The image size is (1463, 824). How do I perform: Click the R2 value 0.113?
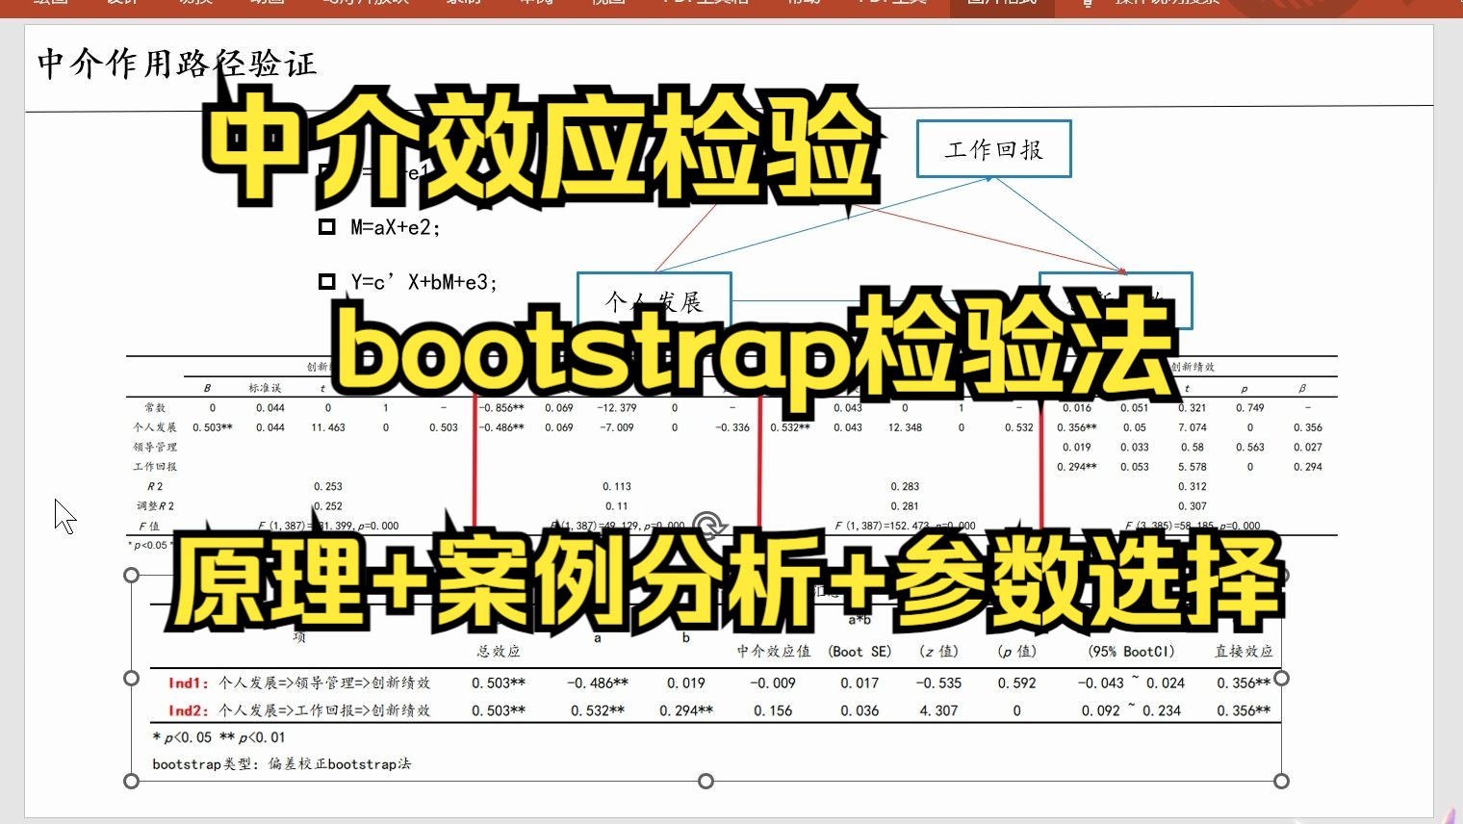(616, 487)
